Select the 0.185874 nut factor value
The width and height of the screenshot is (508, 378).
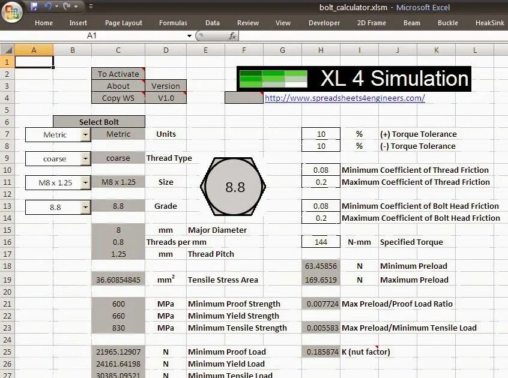click(321, 352)
